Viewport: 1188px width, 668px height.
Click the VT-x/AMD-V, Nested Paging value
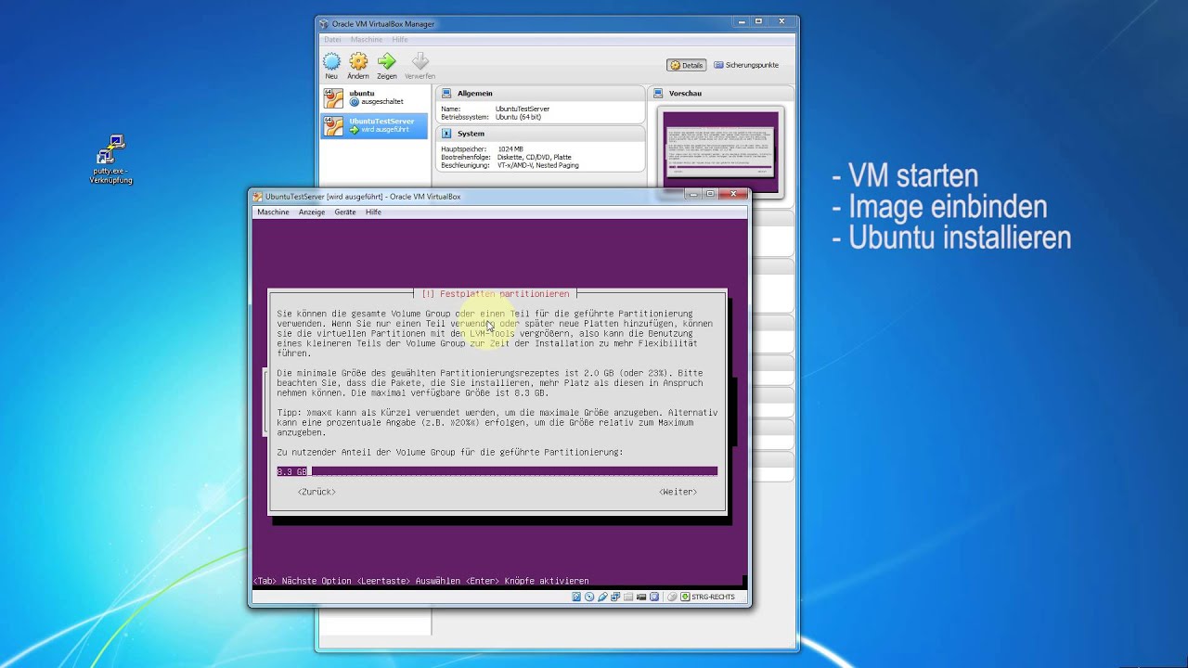click(x=538, y=165)
